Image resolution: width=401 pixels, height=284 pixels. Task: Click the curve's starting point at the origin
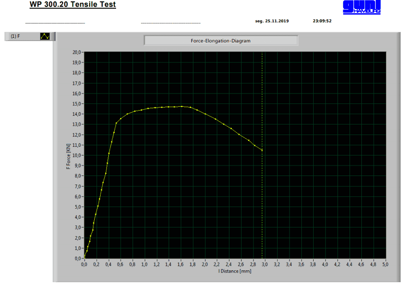click(x=84, y=258)
